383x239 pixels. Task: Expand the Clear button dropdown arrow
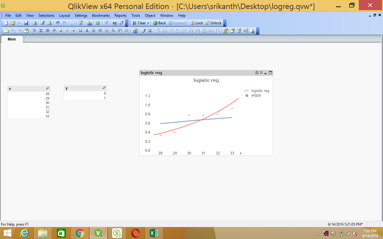pos(148,23)
